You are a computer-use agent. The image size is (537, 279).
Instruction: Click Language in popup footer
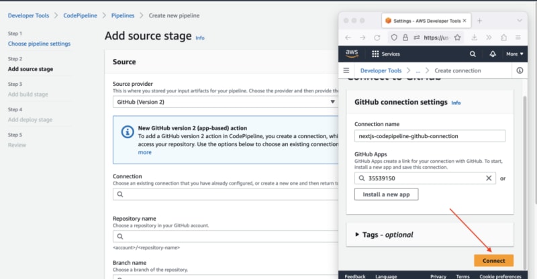click(386, 276)
